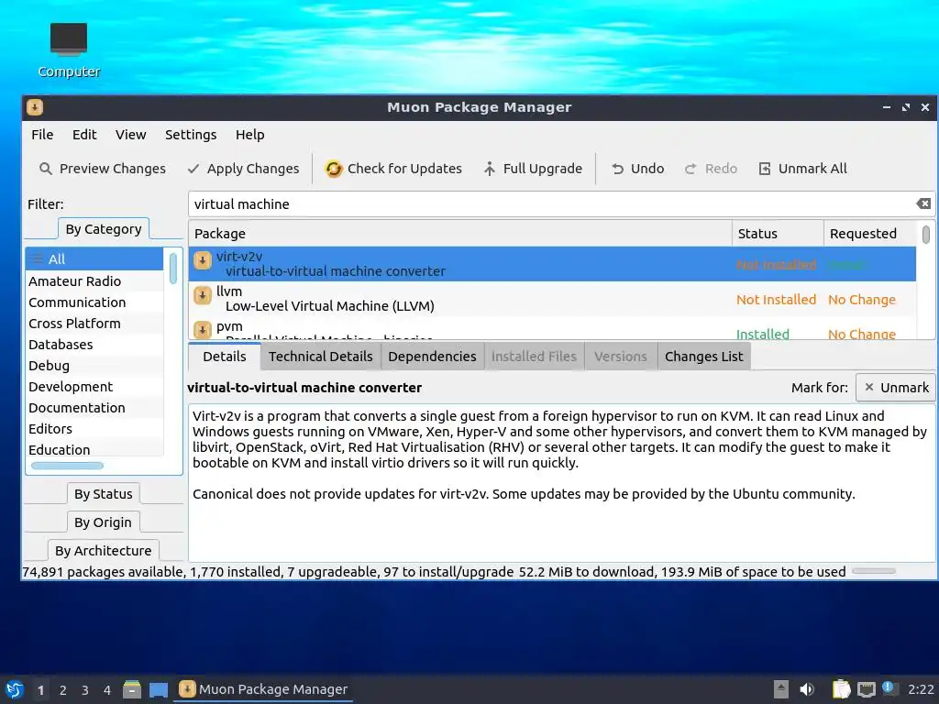Click the pvm package icon
The image size is (939, 704).
pyautogui.click(x=203, y=329)
